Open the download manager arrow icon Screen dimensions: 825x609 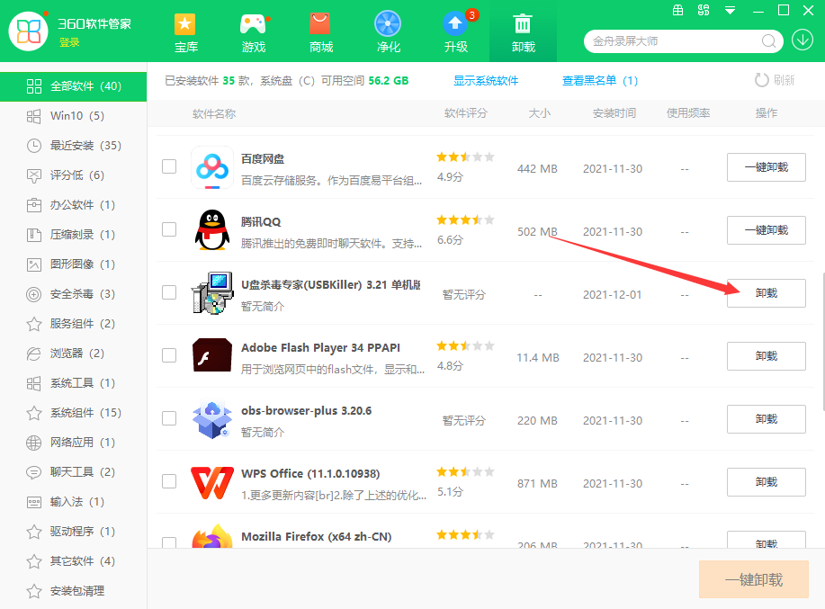[x=803, y=40]
